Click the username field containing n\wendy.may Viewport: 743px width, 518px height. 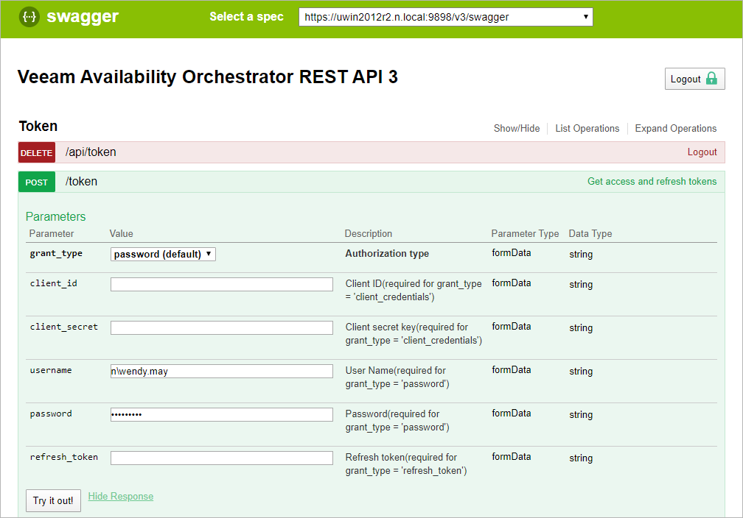(x=222, y=372)
